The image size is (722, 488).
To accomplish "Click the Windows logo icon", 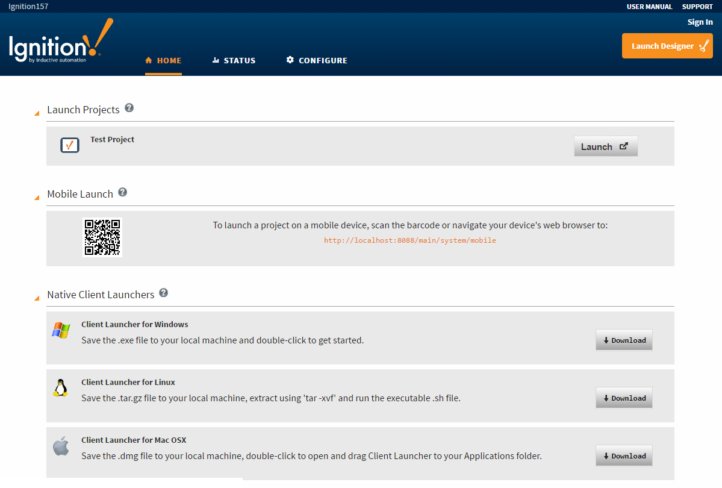I will [x=61, y=330].
